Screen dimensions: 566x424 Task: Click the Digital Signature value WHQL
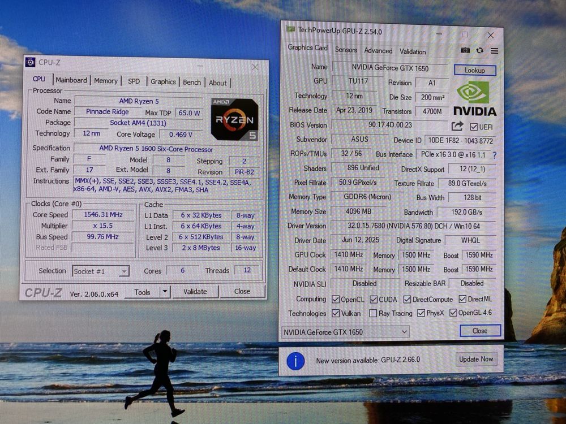click(470, 240)
